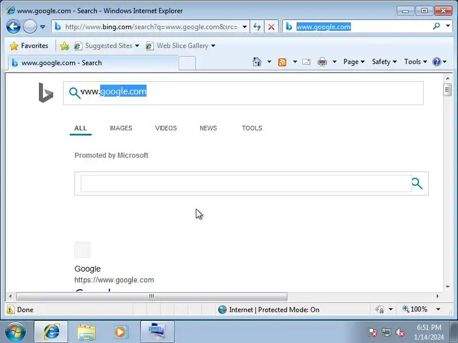The height and width of the screenshot is (343, 458).
Task: Click the Home icon in the command bar
Action: pos(257,62)
